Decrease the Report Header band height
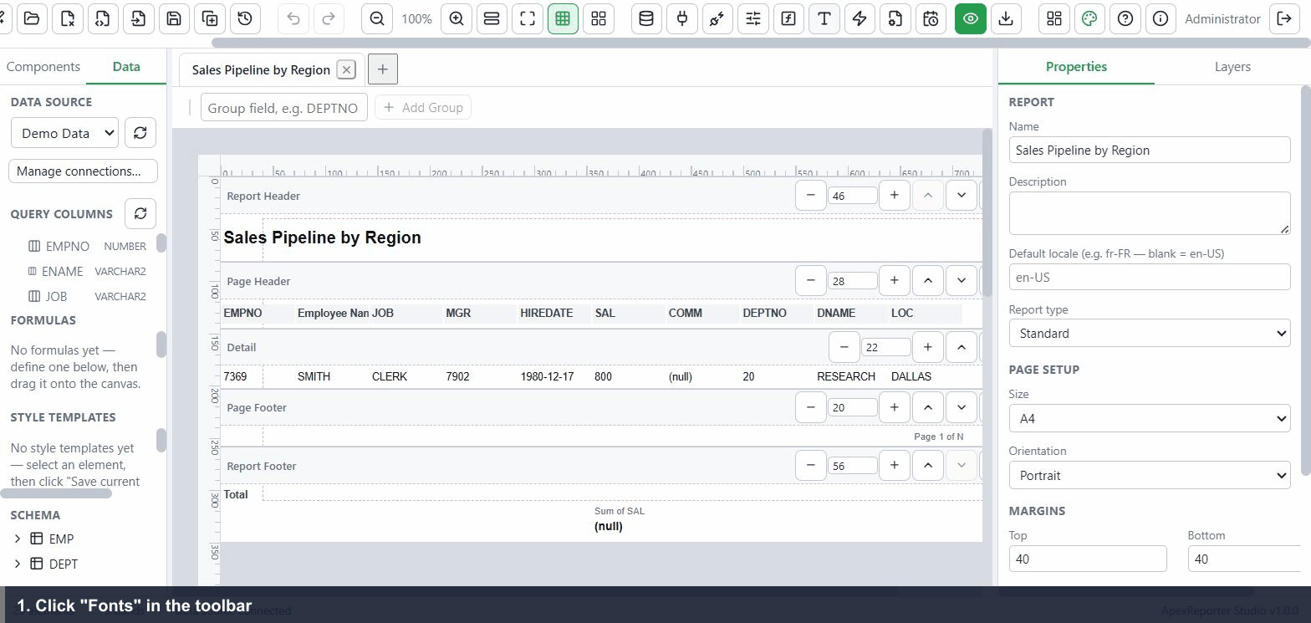Image resolution: width=1311 pixels, height=623 pixels. (x=811, y=195)
